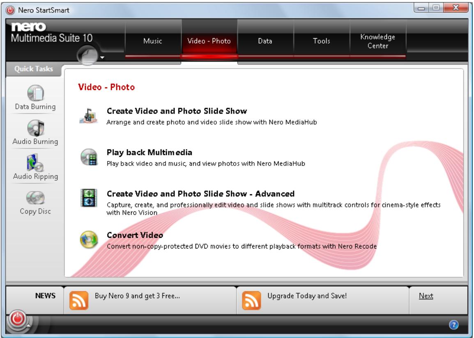Open the RSS feed icon beside Upgrade Today

click(x=251, y=300)
